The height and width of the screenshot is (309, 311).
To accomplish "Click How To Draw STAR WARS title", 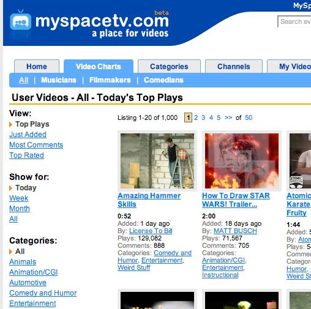I will 236,200.
